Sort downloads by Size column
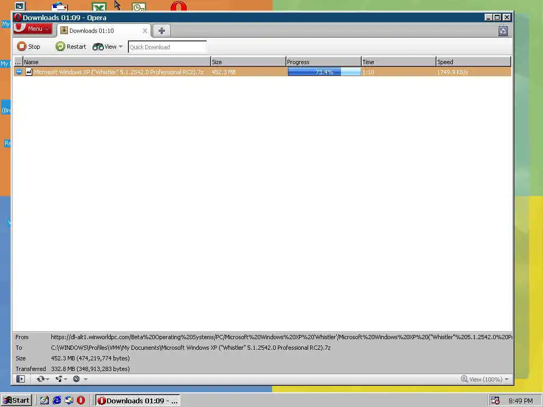Image resolution: width=543 pixels, height=407 pixels. tap(248, 62)
